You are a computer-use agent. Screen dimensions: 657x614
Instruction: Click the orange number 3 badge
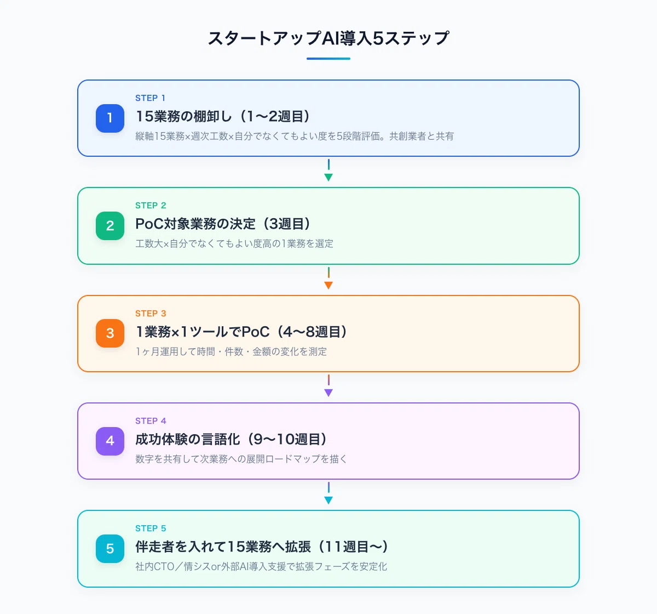point(110,333)
